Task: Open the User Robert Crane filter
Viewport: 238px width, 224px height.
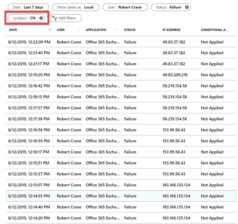Action: click(125, 7)
